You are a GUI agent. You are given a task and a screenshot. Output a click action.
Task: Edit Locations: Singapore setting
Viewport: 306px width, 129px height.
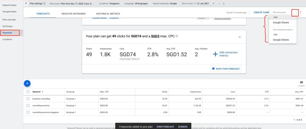click(109, 4)
